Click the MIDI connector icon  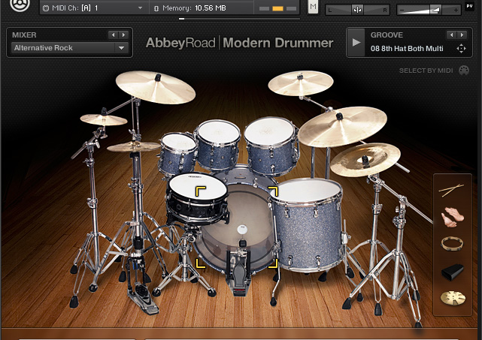(46, 8)
